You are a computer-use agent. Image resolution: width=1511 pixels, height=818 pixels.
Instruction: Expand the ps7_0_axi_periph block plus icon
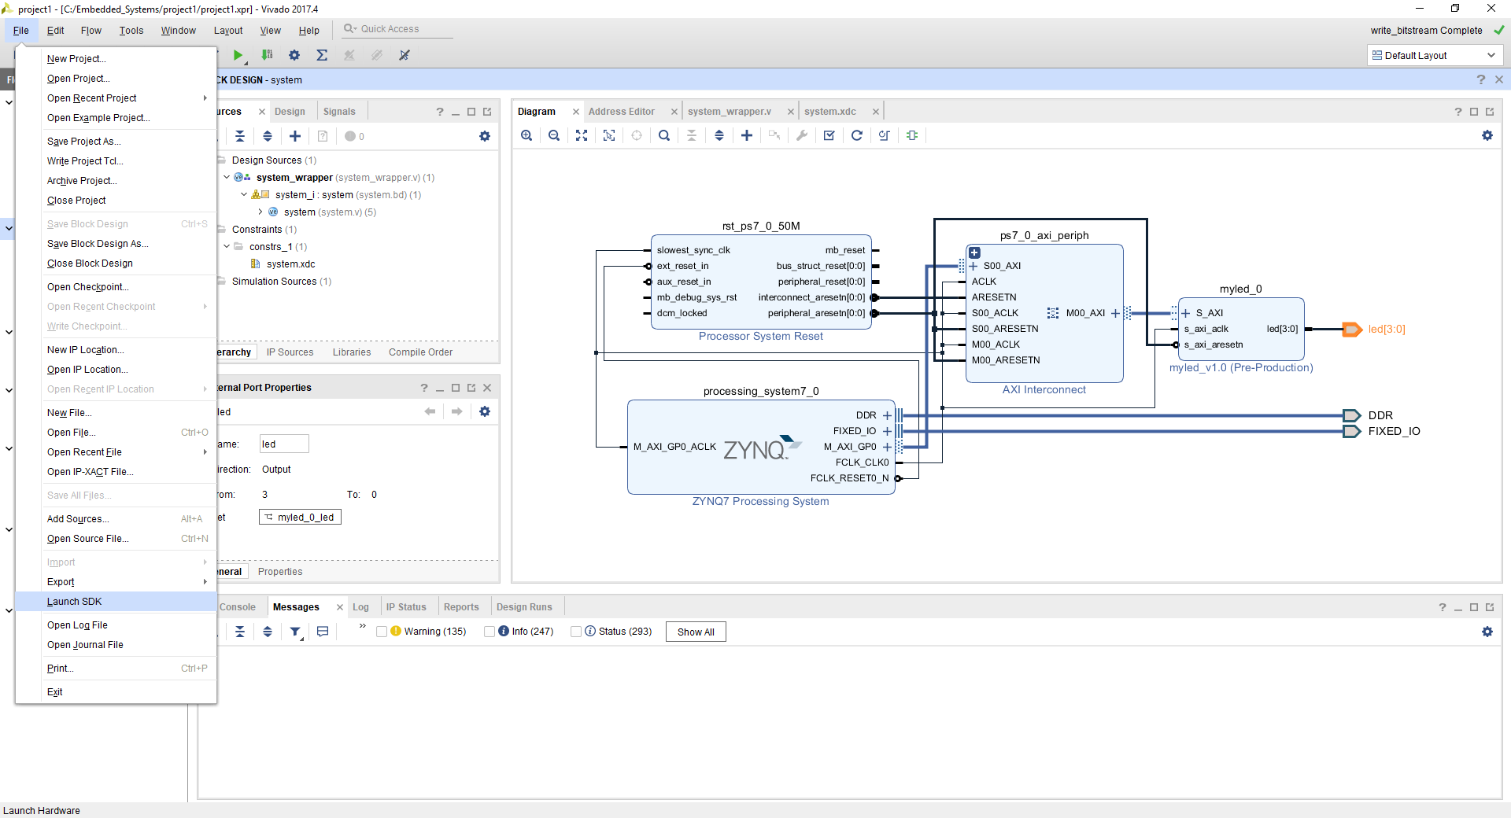pyautogui.click(x=974, y=253)
